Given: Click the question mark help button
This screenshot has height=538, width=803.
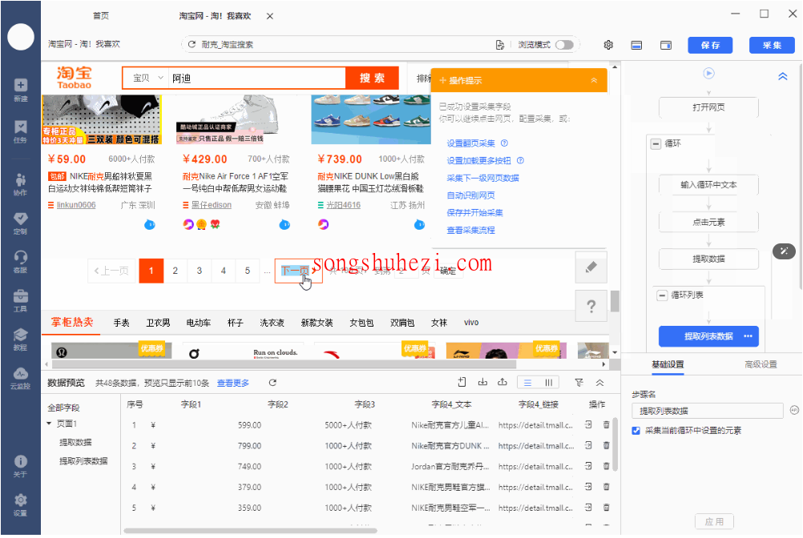Looking at the screenshot, I should tap(591, 306).
